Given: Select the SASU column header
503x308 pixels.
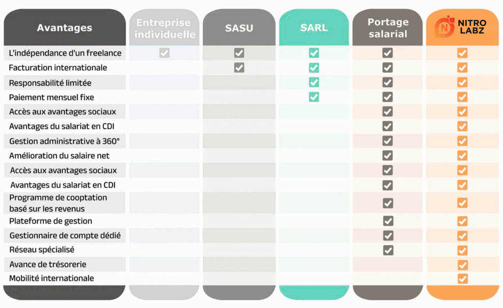Looking at the screenshot, I should pos(239,28).
